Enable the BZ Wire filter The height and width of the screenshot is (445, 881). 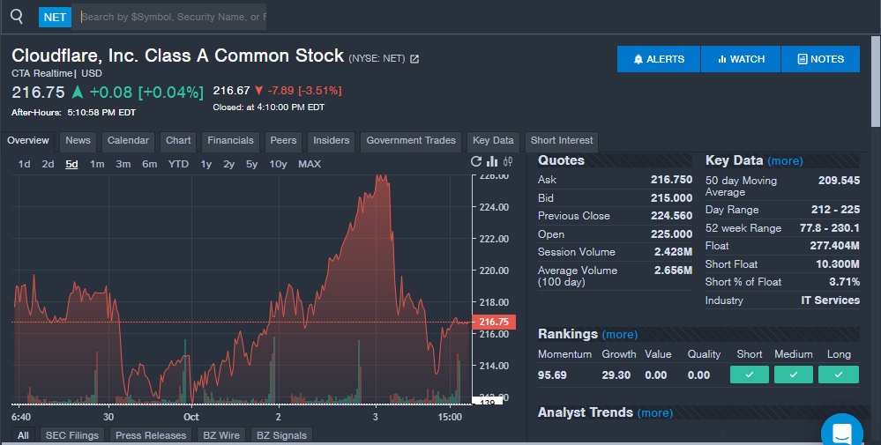[220, 435]
